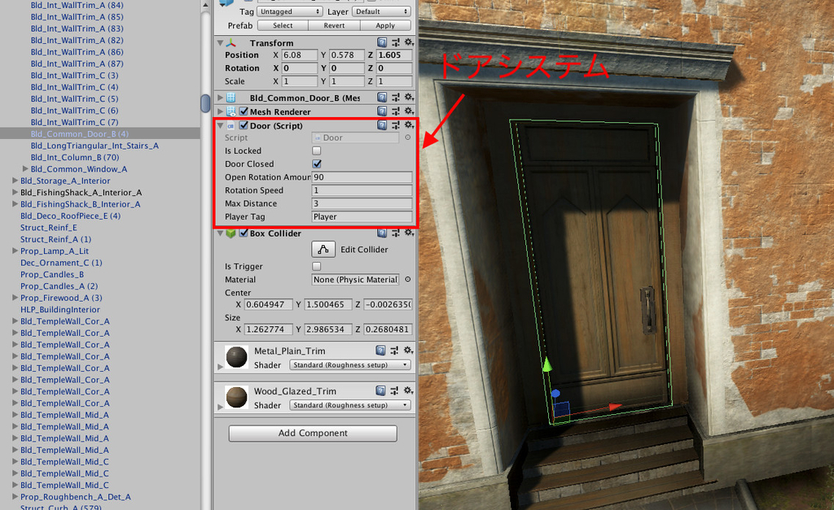Open Wood_Glazed_Trim material gear menu
The width and height of the screenshot is (834, 510).
(x=408, y=390)
